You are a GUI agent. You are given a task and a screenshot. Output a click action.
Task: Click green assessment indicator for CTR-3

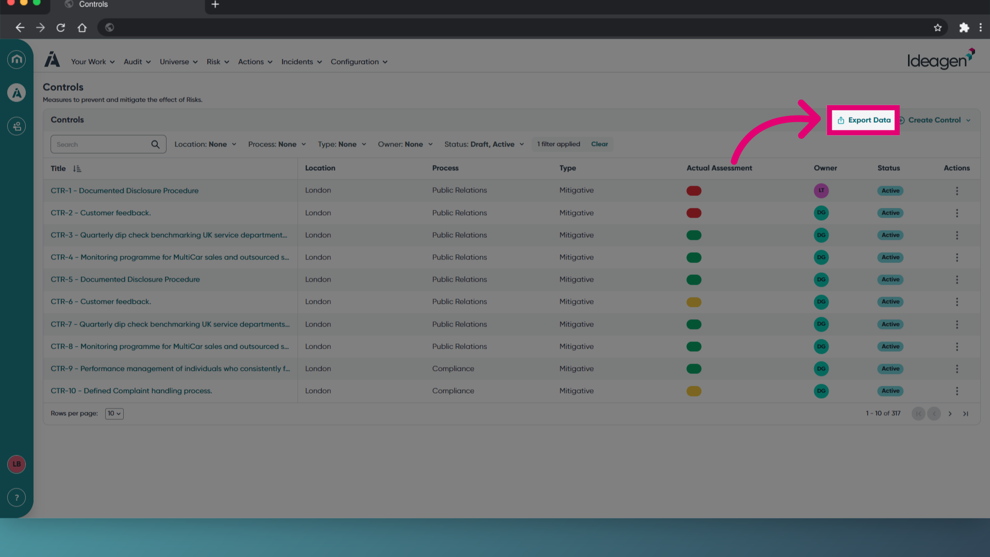(694, 235)
